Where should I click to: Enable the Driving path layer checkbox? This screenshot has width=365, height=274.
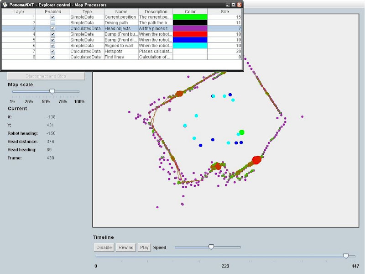point(53,22)
